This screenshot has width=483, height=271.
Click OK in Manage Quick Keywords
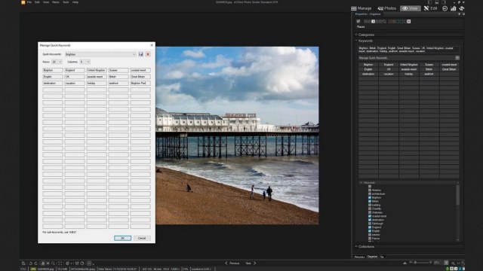click(122, 238)
